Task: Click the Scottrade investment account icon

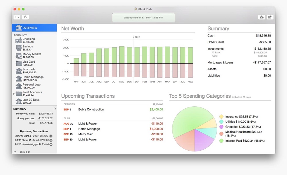Action: tap(19, 71)
